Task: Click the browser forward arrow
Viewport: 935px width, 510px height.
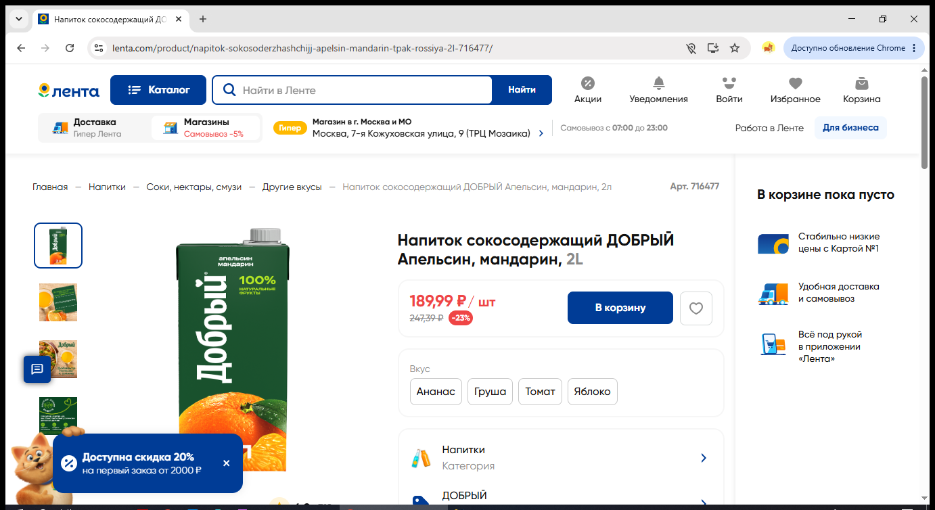Action: 45,48
